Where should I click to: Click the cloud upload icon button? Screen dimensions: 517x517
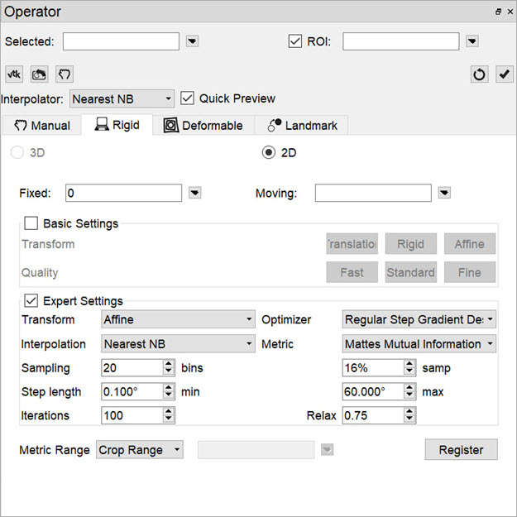click(x=39, y=74)
